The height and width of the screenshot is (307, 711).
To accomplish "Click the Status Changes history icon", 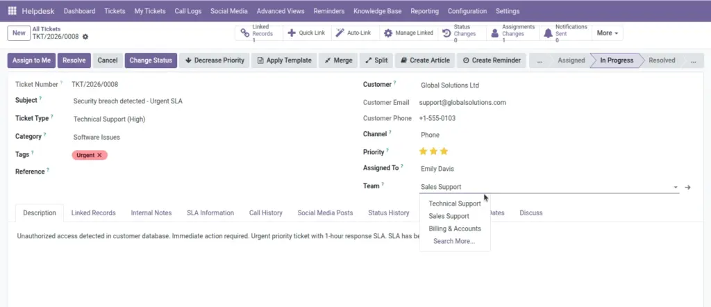I will 446,33.
